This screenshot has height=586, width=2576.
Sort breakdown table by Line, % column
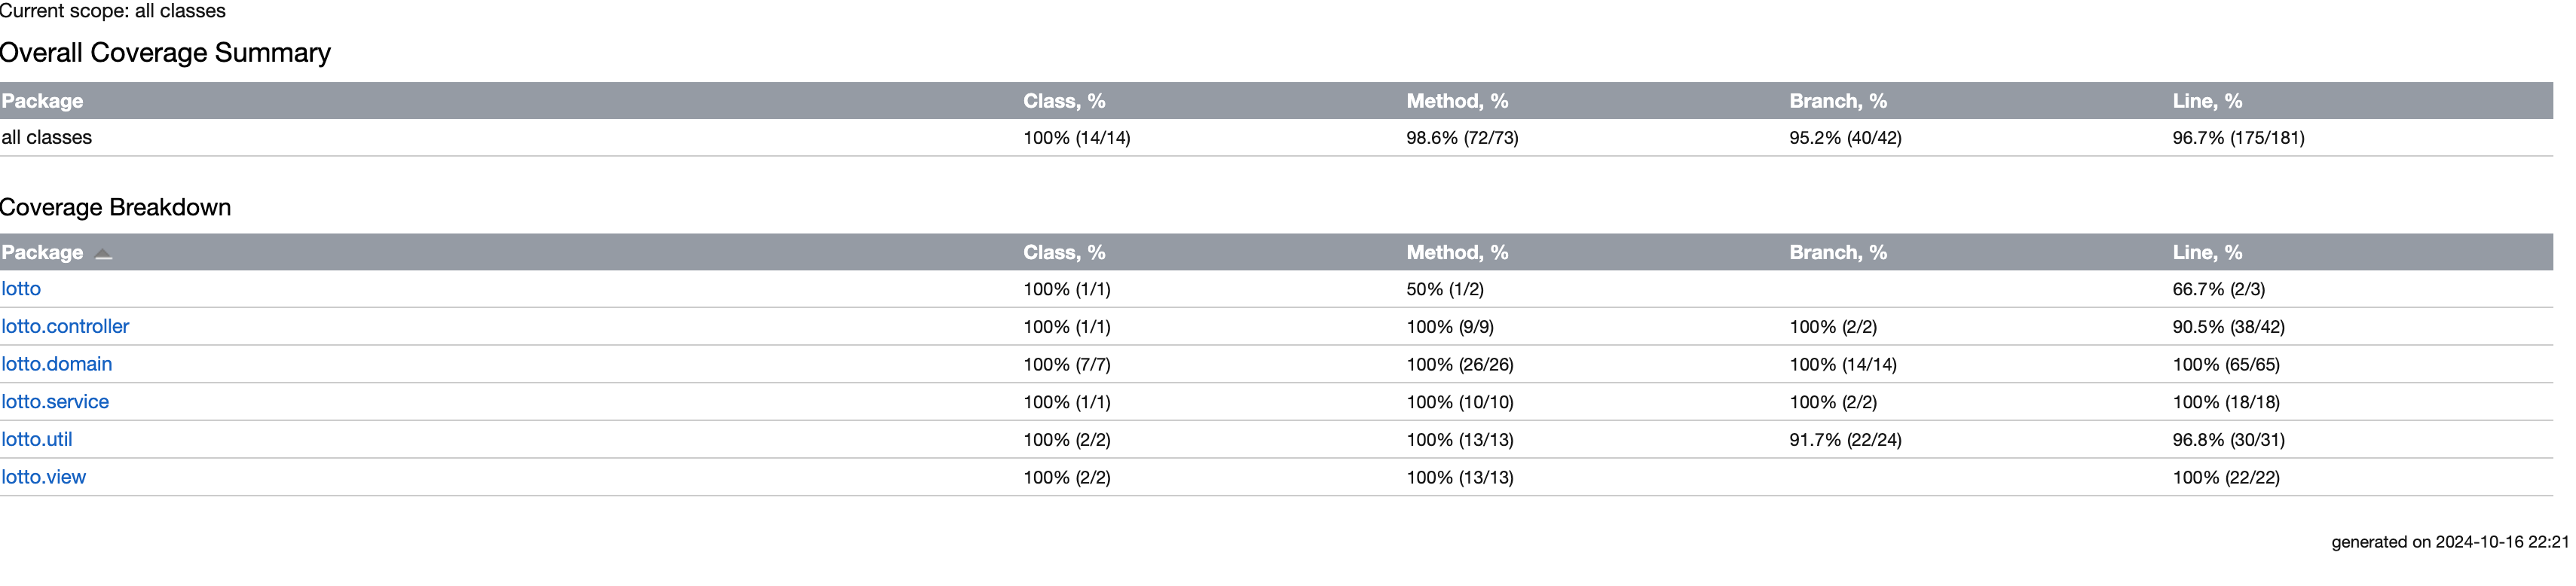2207,252
